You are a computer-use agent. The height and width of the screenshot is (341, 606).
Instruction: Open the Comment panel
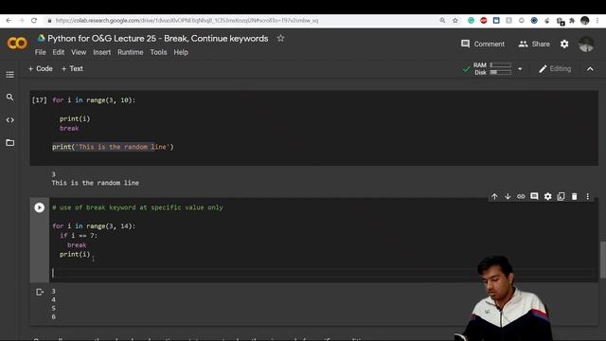tap(483, 45)
